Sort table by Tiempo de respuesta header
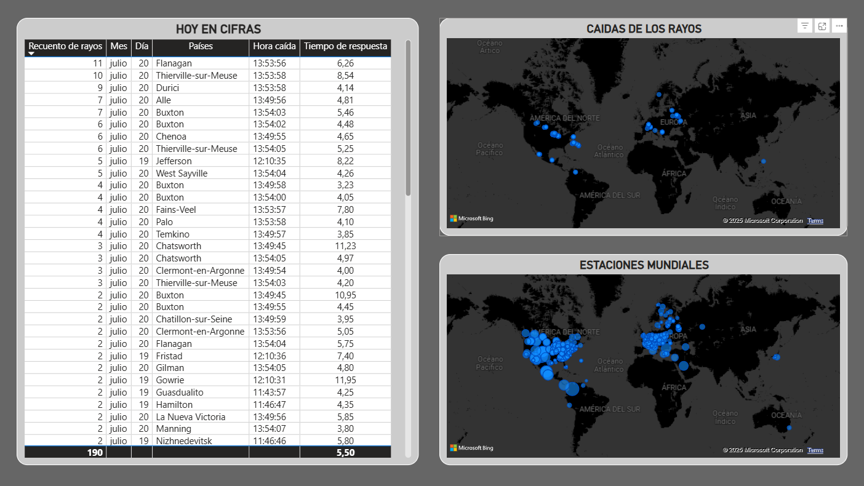 point(346,46)
